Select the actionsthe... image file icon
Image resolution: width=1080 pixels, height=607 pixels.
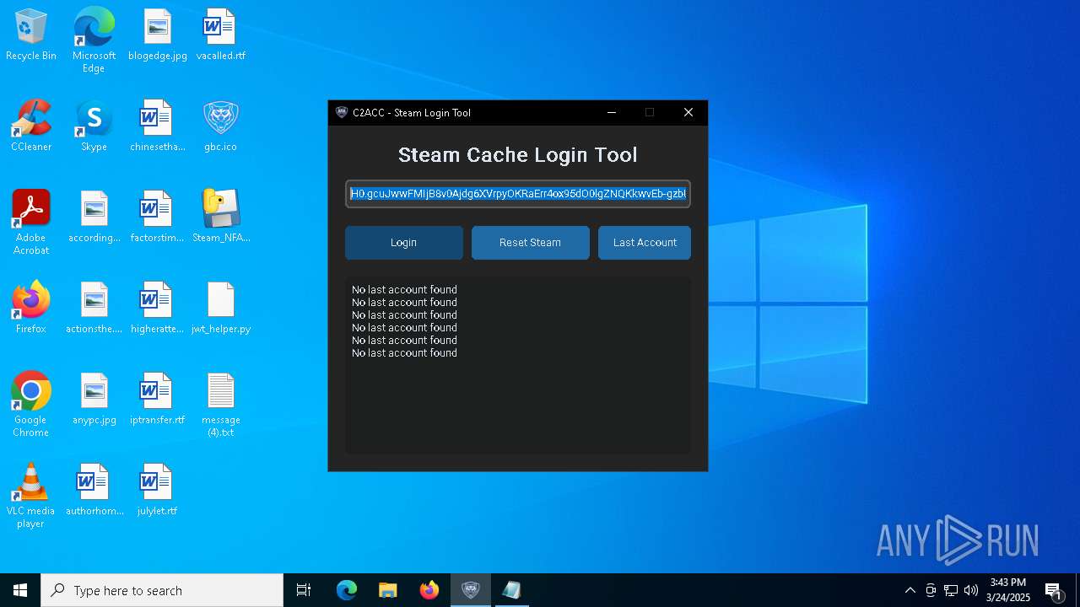(x=94, y=309)
